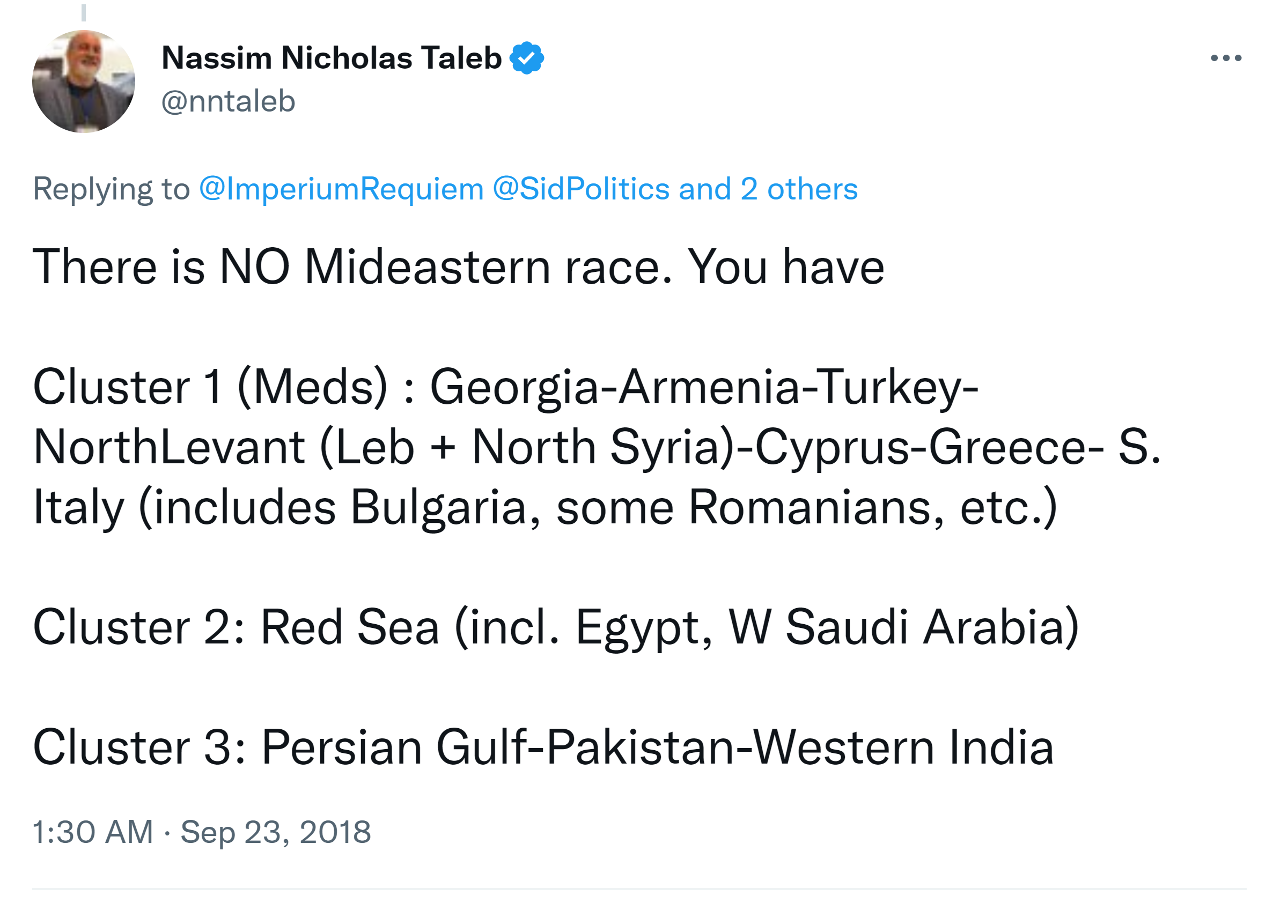Open the @SidPolitics profile link
Screen dimensions: 1273x903
point(580,189)
